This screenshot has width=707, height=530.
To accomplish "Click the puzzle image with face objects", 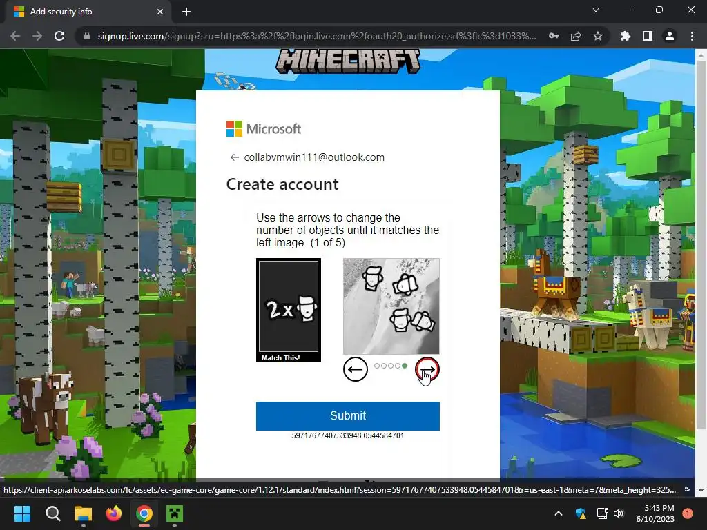I will coord(391,306).
